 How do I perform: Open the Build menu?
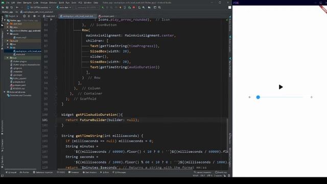[61, 3]
